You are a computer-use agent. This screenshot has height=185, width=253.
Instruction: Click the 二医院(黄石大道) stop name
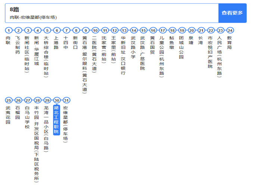tap(94, 54)
